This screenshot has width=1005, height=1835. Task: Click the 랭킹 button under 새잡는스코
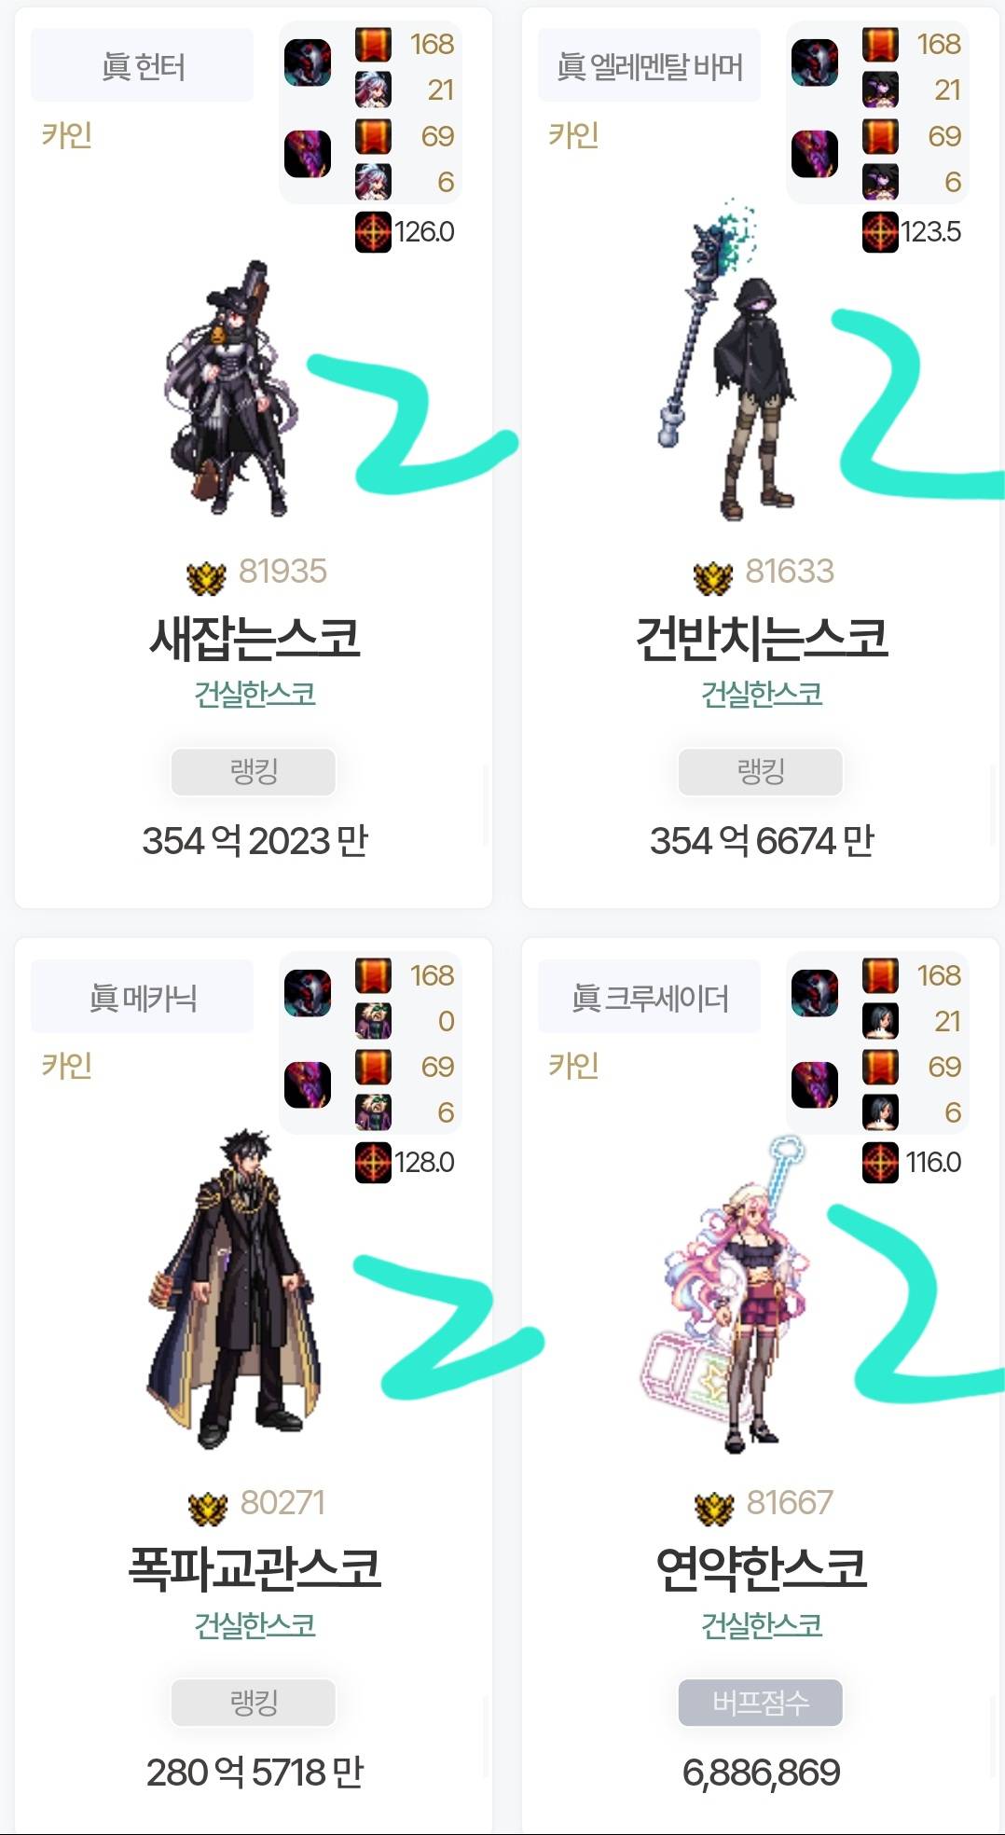254,772
